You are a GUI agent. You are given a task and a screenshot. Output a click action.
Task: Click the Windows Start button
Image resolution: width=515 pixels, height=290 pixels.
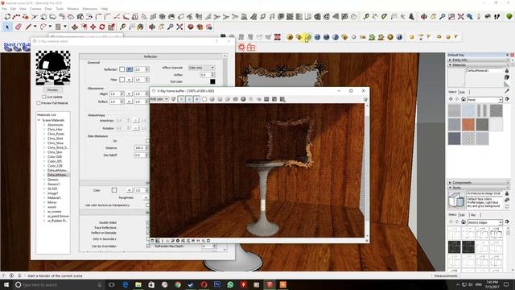point(6,284)
